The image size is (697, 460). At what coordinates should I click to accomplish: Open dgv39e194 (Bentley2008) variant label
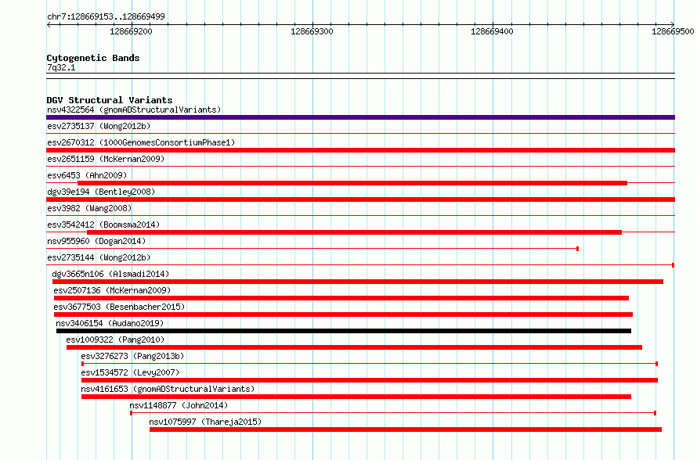point(101,192)
